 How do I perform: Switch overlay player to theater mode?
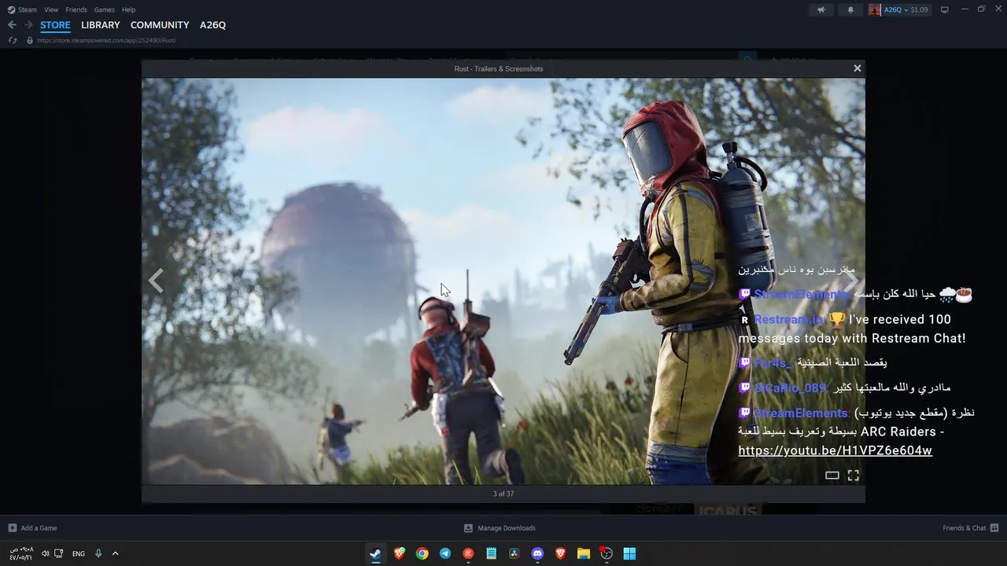[x=832, y=476]
